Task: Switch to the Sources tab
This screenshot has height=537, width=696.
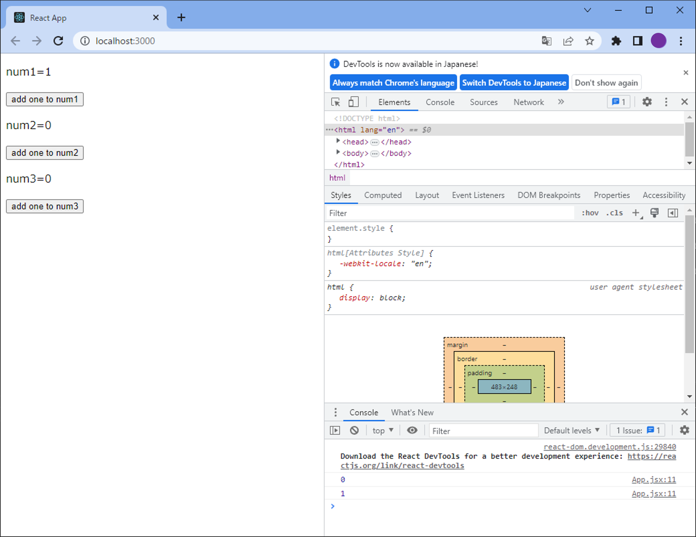Action: [x=484, y=102]
